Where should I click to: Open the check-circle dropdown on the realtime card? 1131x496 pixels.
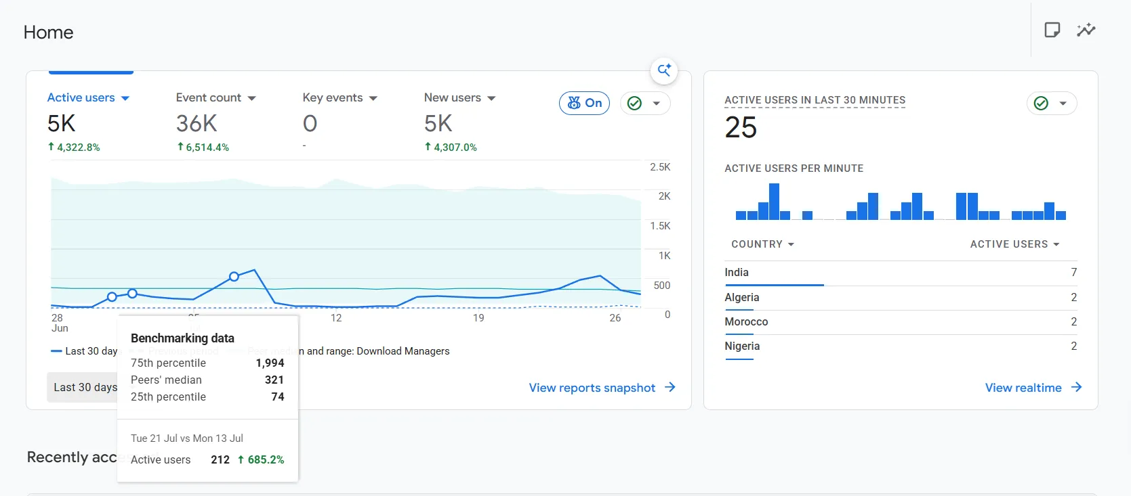pos(1052,103)
